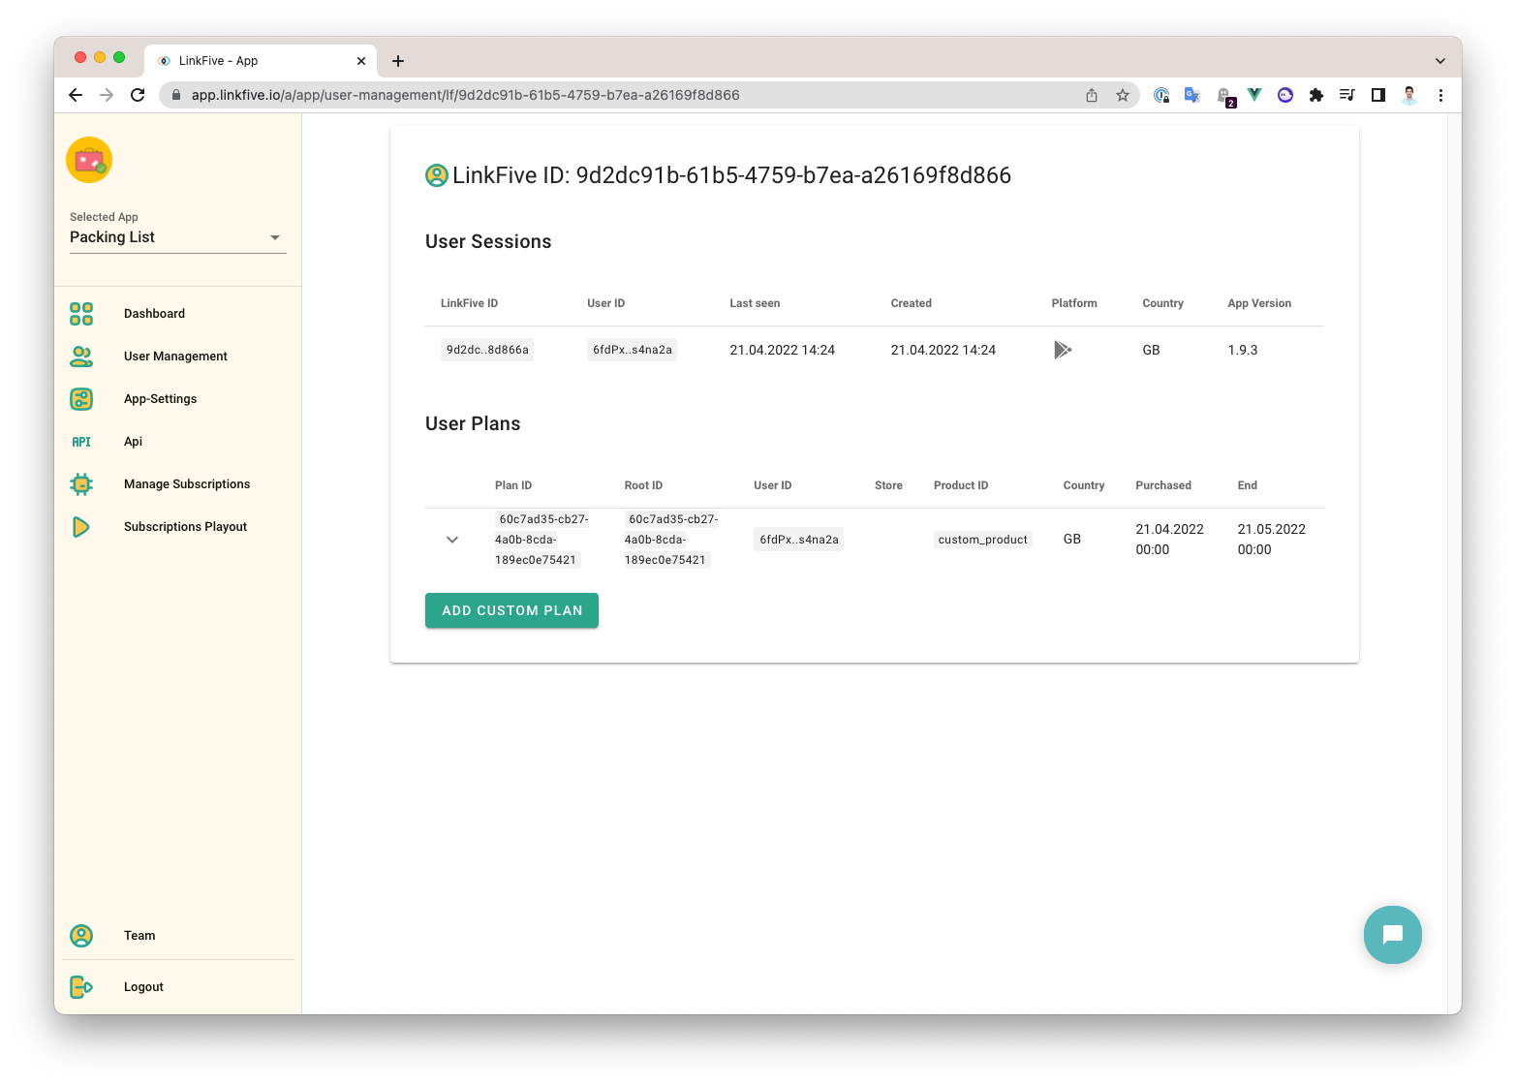Click the App-Settings sliders icon
This screenshot has width=1516, height=1086.
(x=81, y=399)
